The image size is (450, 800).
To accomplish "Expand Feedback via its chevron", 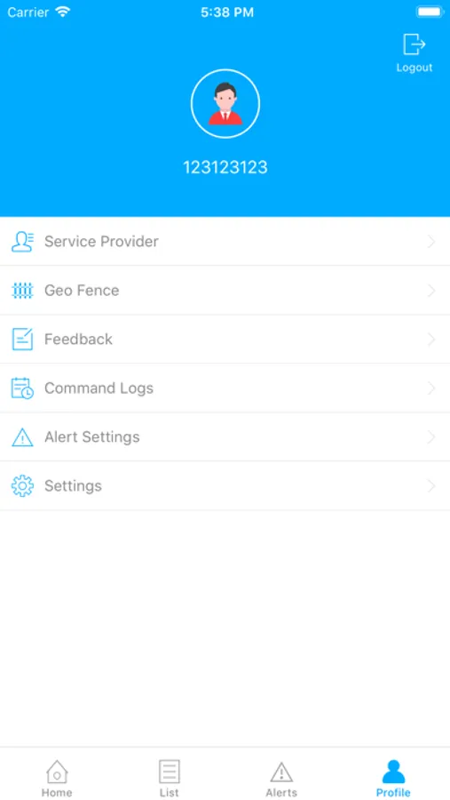I will [431, 340].
